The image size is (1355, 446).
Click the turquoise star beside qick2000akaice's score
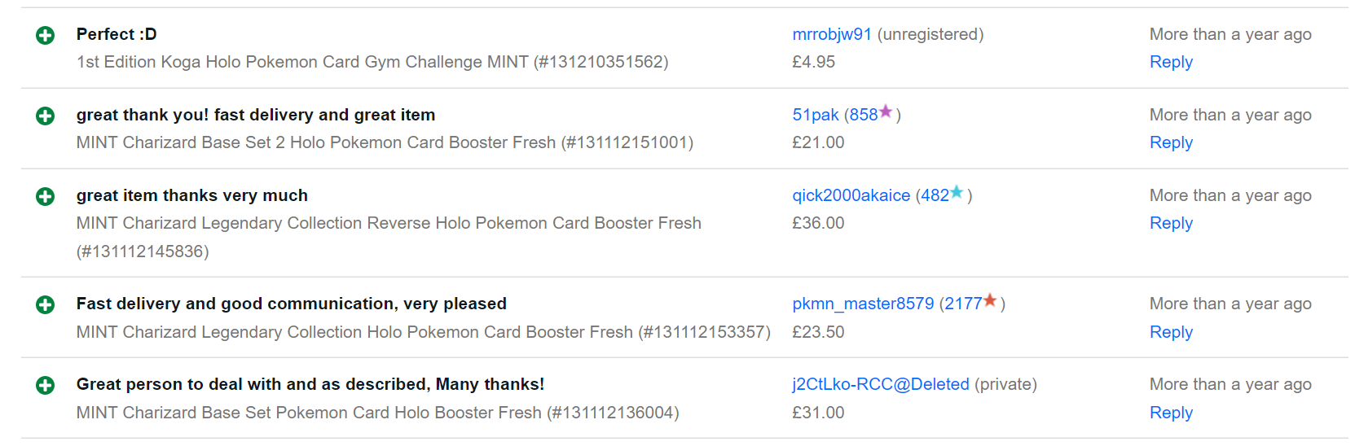pos(957,192)
